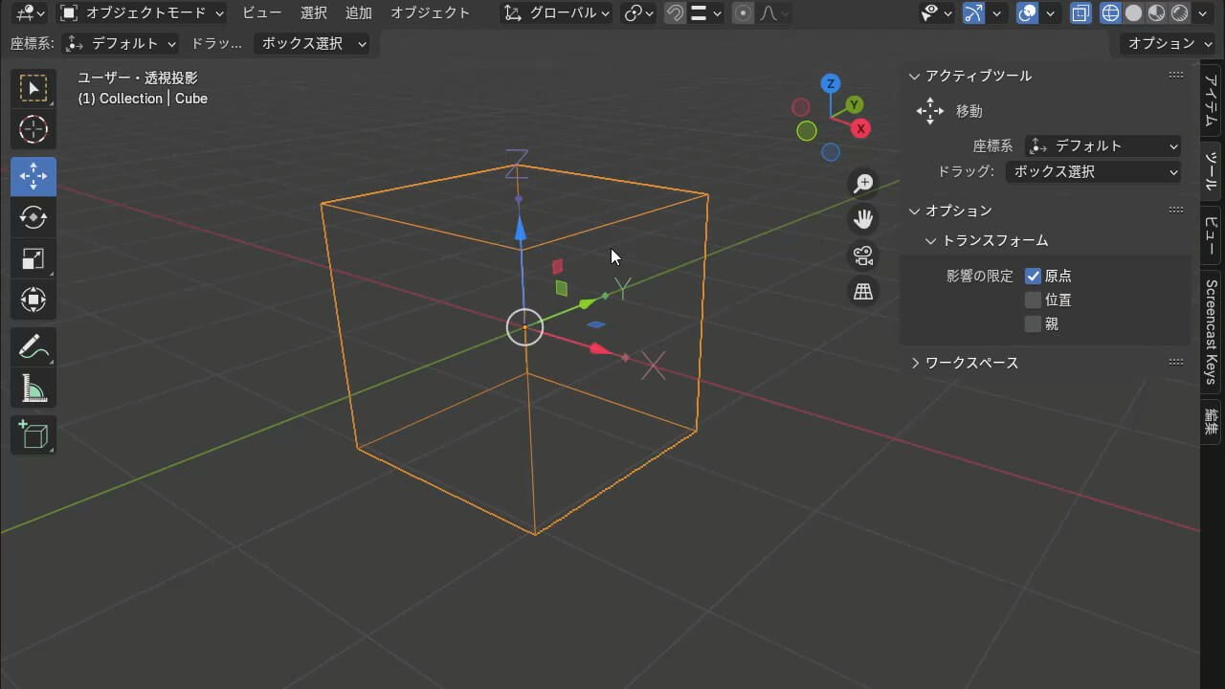1225x689 pixels.
Task: Click the zoom magnifier viewport icon
Action: pos(863,183)
